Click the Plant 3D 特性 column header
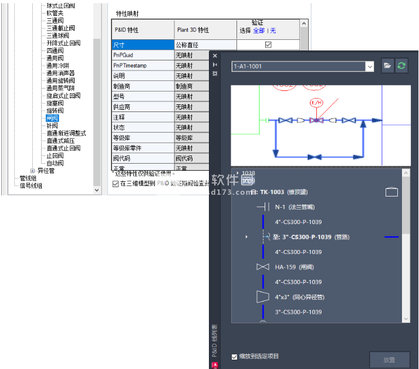419x369 pixels. click(x=205, y=30)
